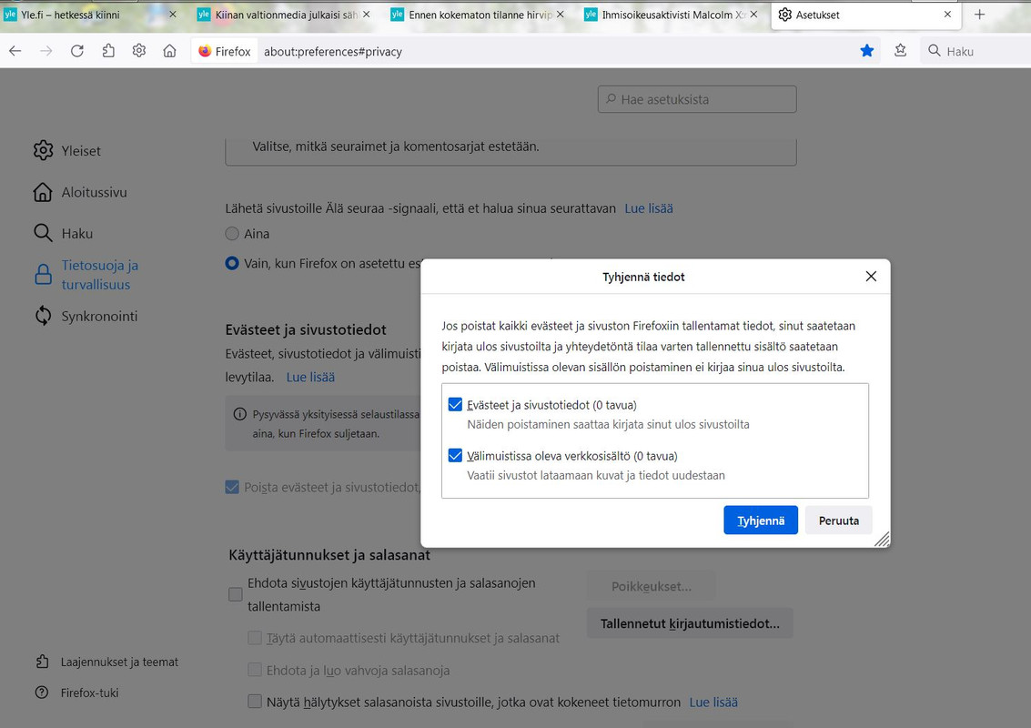Click the Aloitussivu house icon in sidebar
1031x728 pixels.
[x=43, y=192]
